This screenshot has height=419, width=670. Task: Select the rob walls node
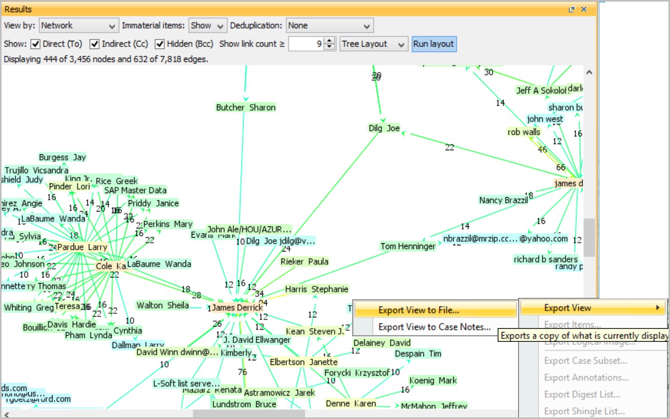pyautogui.click(x=524, y=132)
